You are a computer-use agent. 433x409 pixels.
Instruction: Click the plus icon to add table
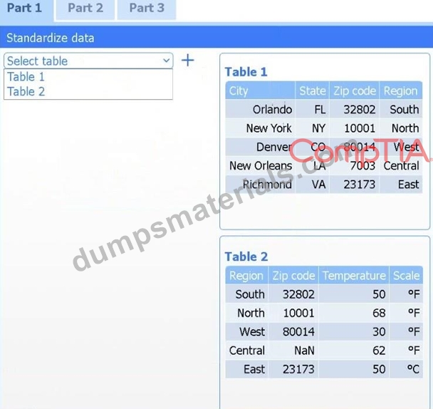point(188,61)
